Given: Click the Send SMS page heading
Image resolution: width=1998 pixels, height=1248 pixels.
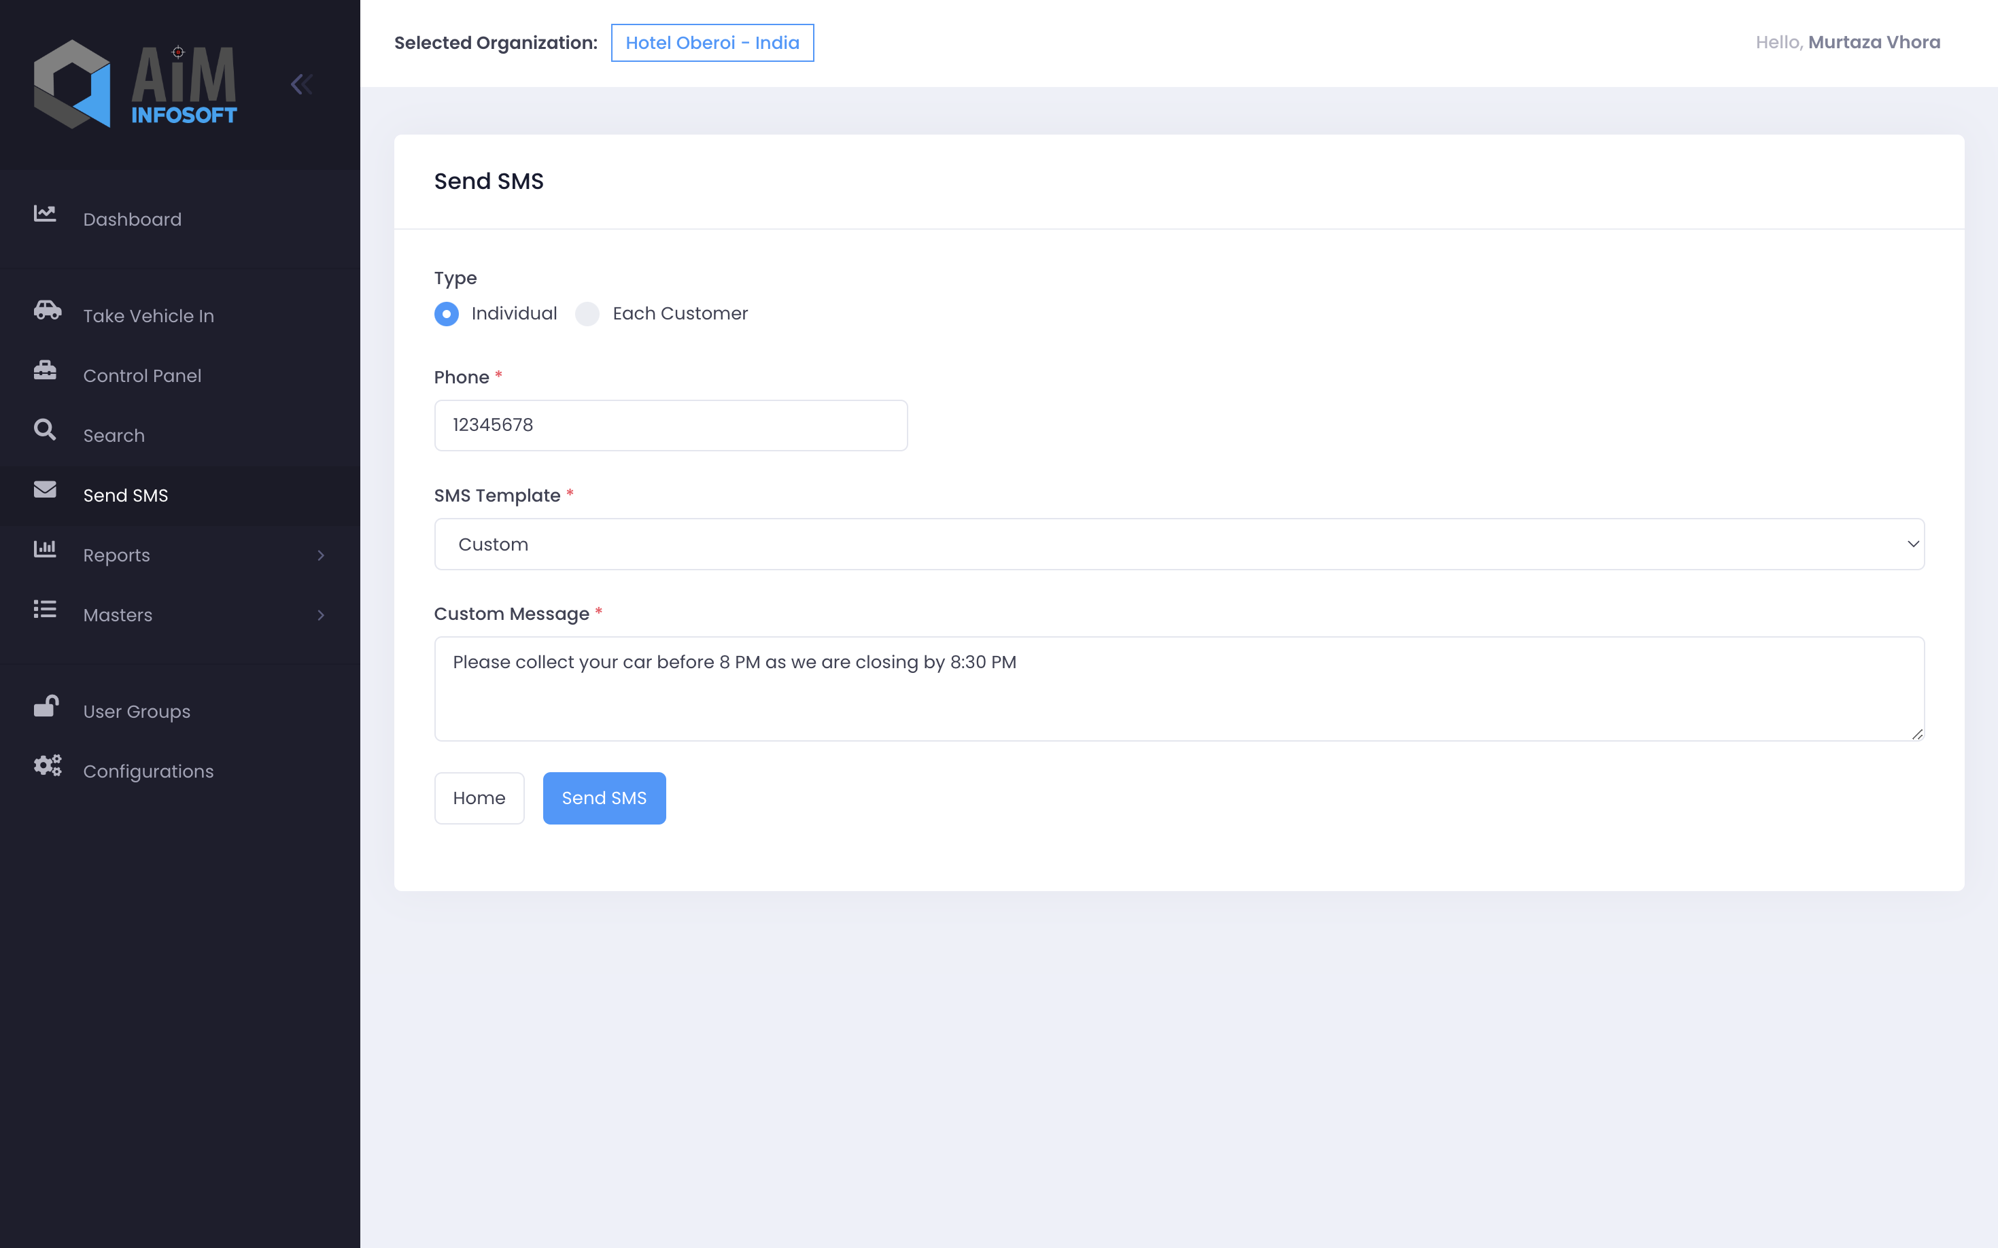Looking at the screenshot, I should [489, 181].
